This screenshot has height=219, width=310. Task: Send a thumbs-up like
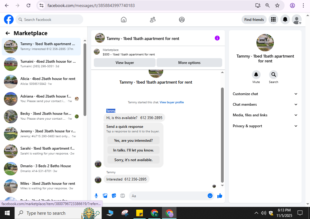[x=220, y=196]
